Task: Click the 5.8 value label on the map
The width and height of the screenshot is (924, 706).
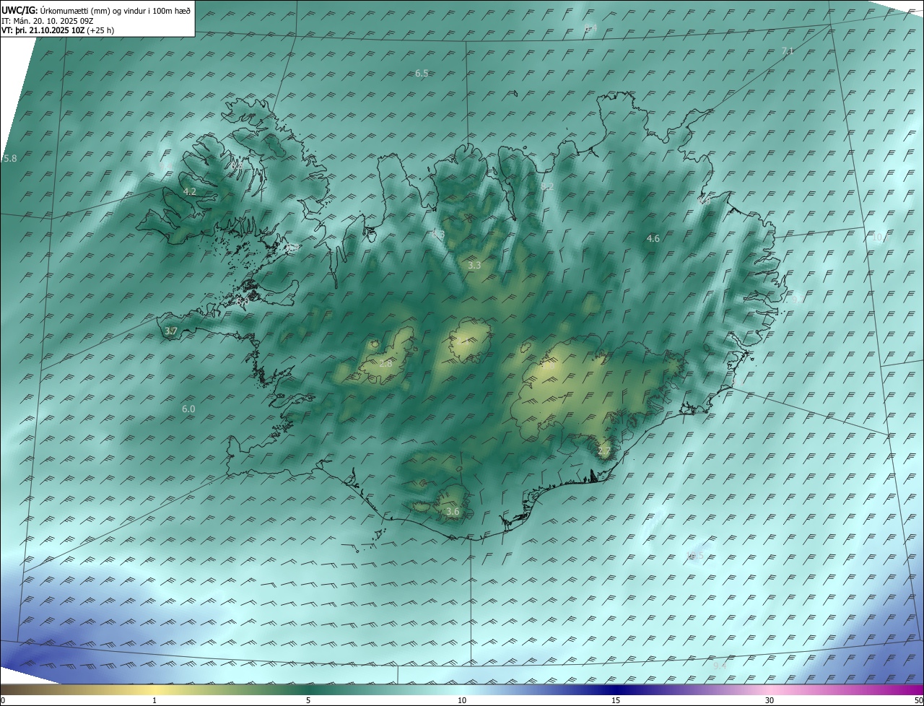Action: click(9, 159)
